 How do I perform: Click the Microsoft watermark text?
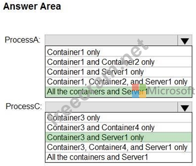(171, 91)
